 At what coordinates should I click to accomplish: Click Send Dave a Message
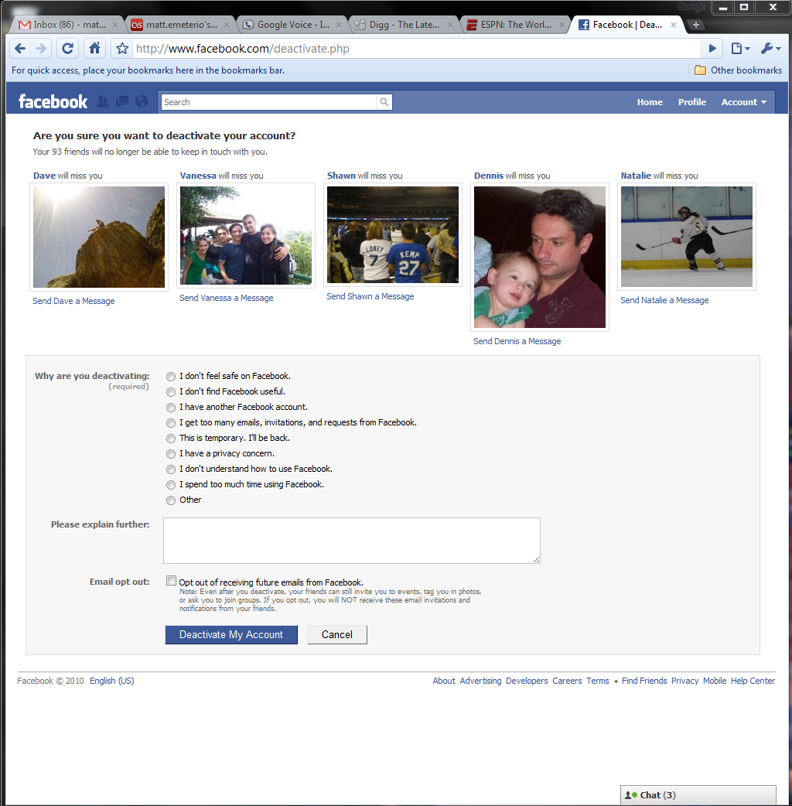[x=73, y=301]
